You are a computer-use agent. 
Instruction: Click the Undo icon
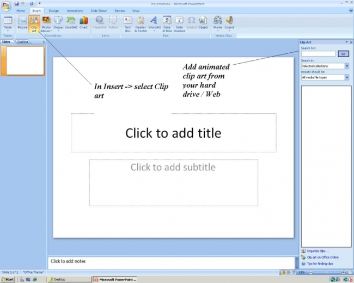23,4
